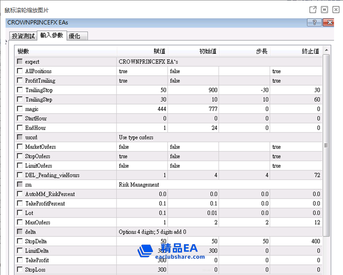This screenshot has height=275, width=343.
Task: Toggle the AllPositions checkbox
Action: click(x=20, y=71)
